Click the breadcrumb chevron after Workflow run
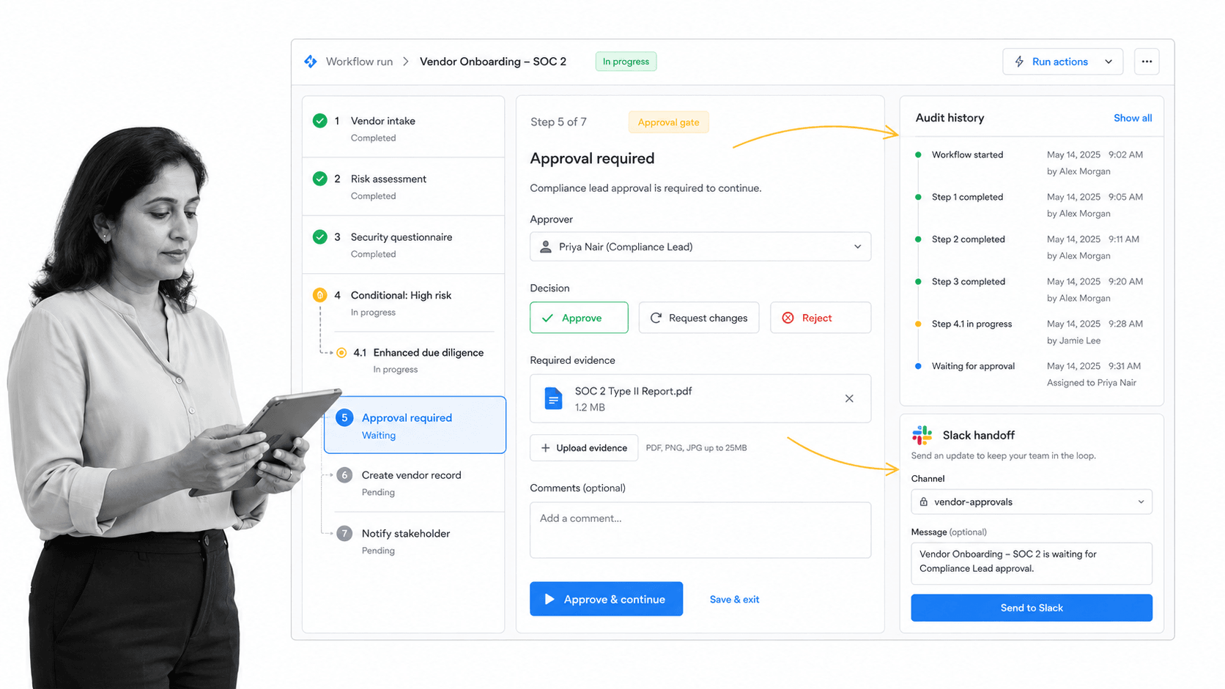Image resolution: width=1225 pixels, height=689 pixels. point(406,62)
